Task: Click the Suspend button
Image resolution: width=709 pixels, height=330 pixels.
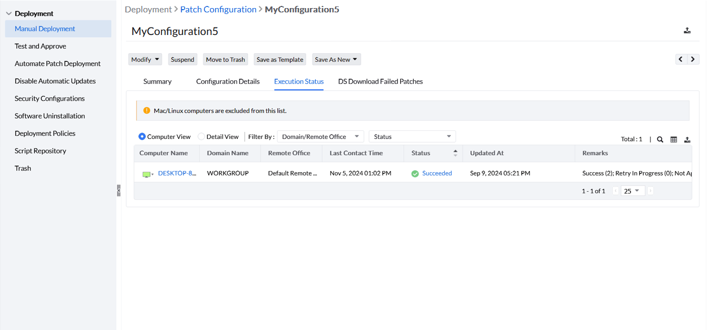Action: coord(182,59)
